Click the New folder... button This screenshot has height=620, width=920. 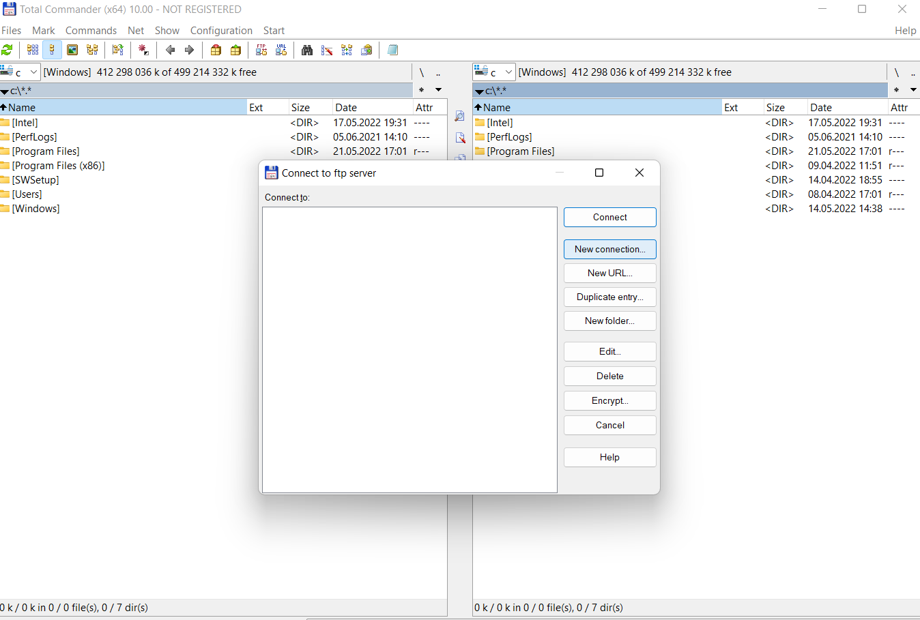[x=610, y=321]
